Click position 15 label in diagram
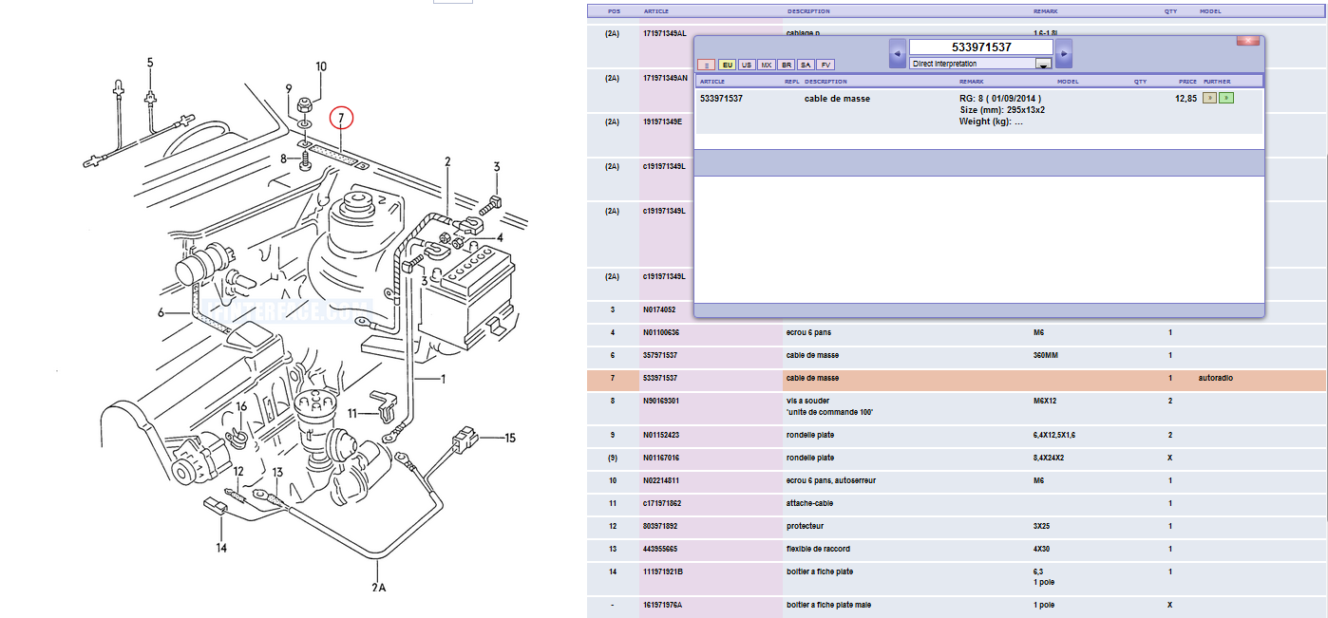Image resolution: width=1328 pixels, height=618 pixels. click(510, 438)
